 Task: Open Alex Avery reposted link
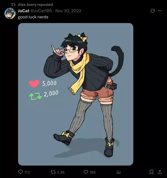[35, 5]
